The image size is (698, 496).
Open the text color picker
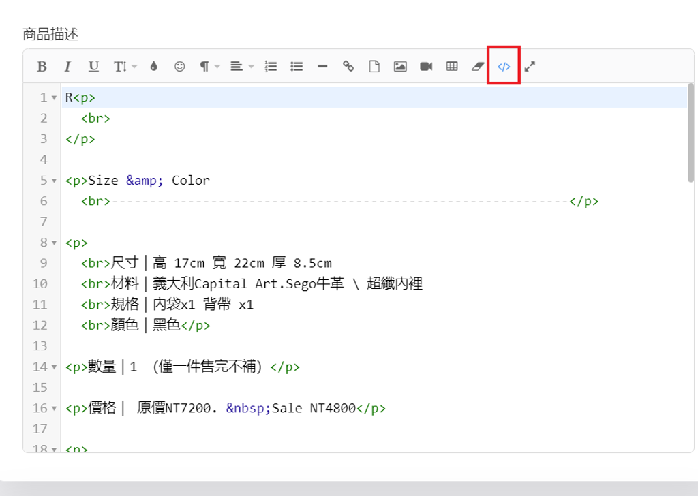coord(153,66)
